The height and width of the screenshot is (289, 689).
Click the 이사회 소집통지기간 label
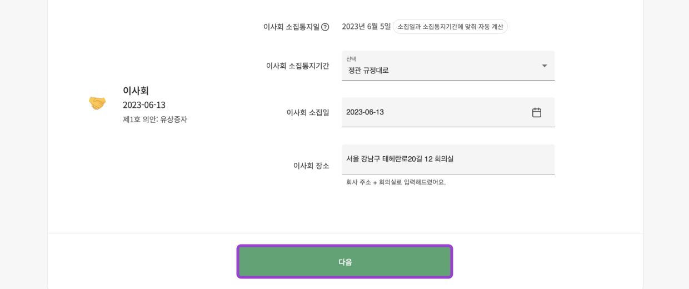pyautogui.click(x=297, y=66)
